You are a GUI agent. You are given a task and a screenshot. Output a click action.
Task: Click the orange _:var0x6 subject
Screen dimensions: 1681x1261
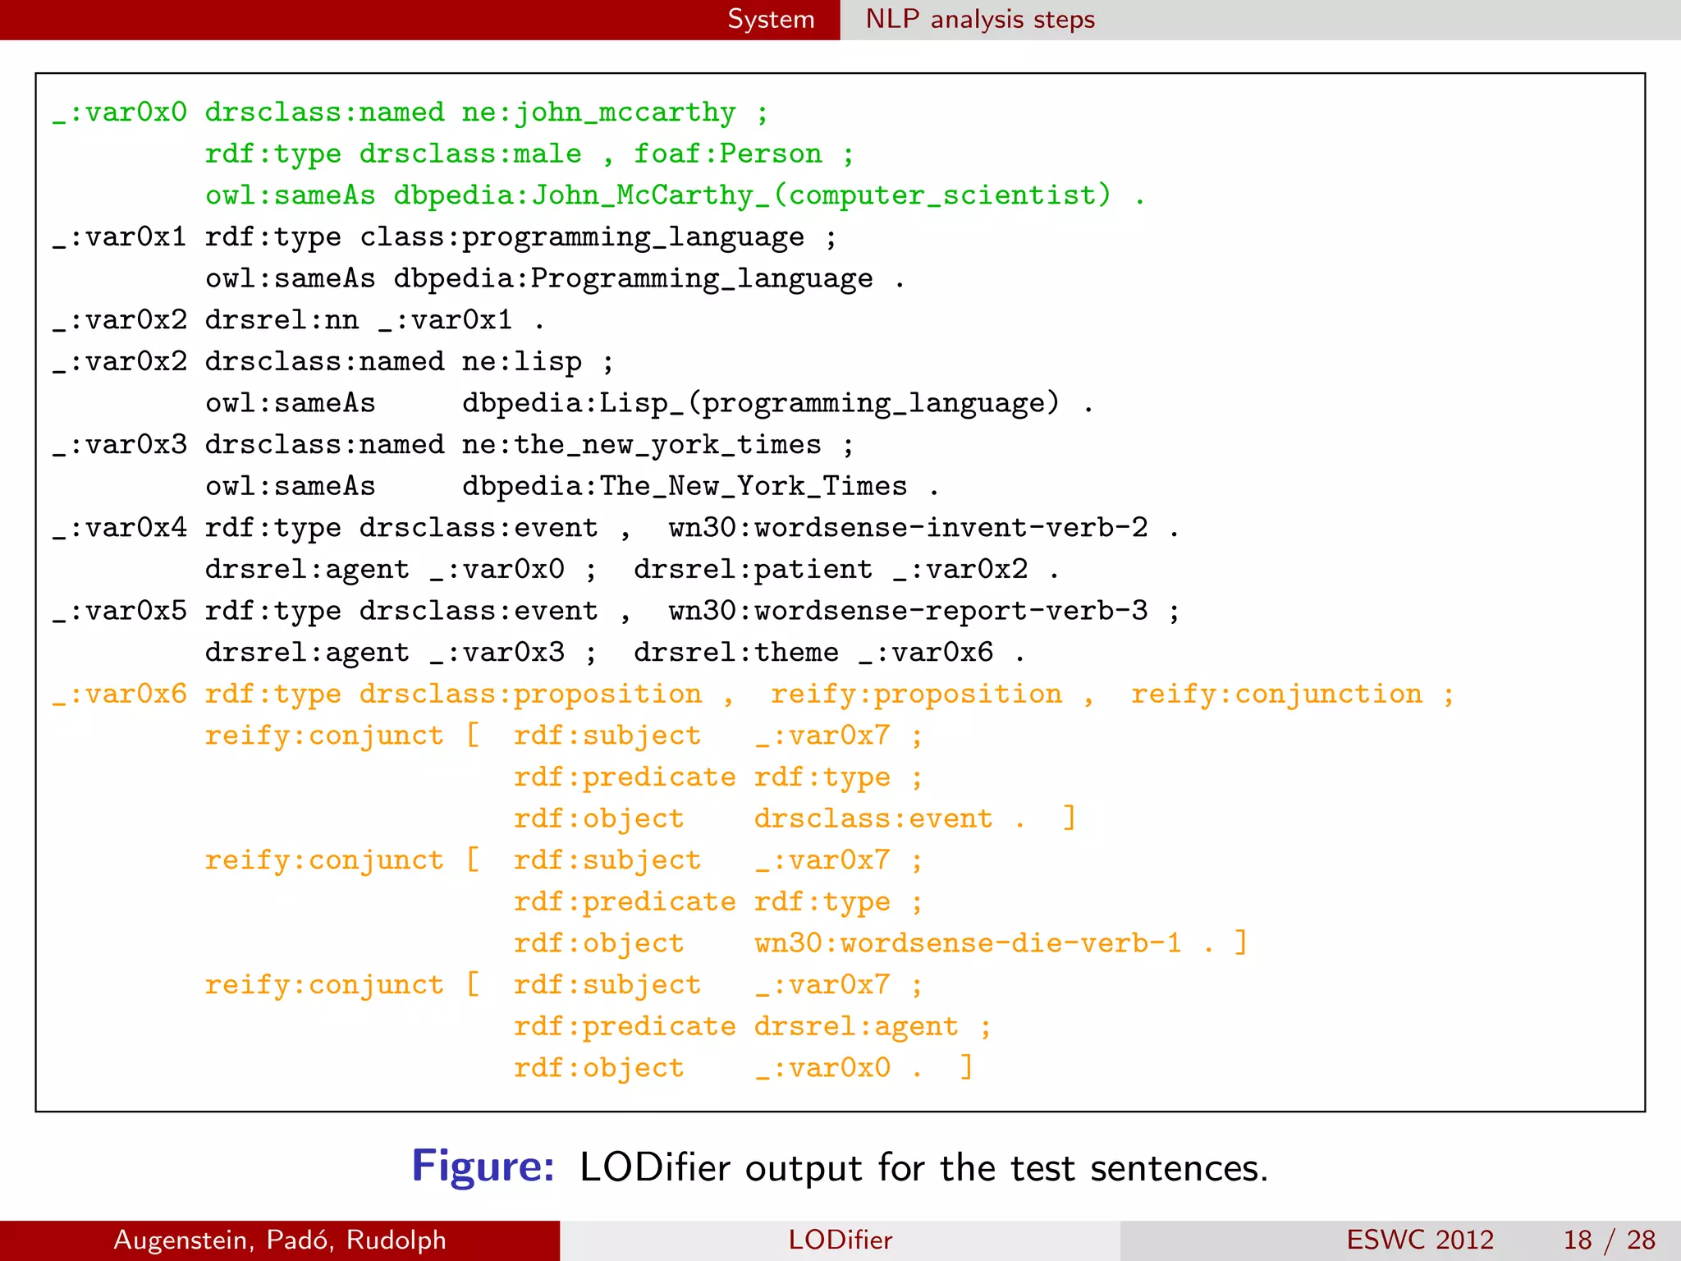[120, 695]
